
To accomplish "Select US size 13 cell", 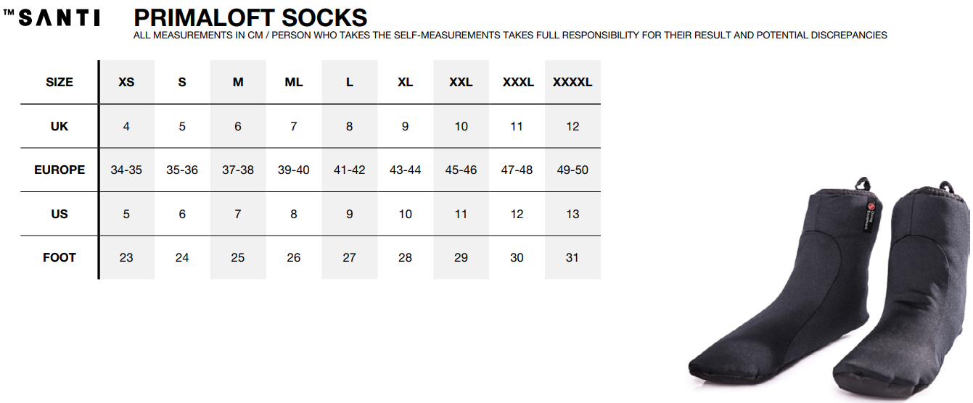I will [x=572, y=214].
